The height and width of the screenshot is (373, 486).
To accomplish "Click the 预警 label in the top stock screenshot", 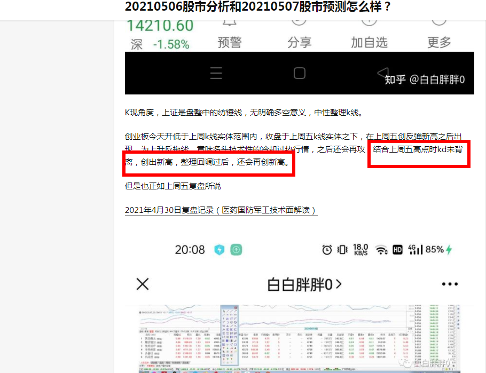I will 230,43.
